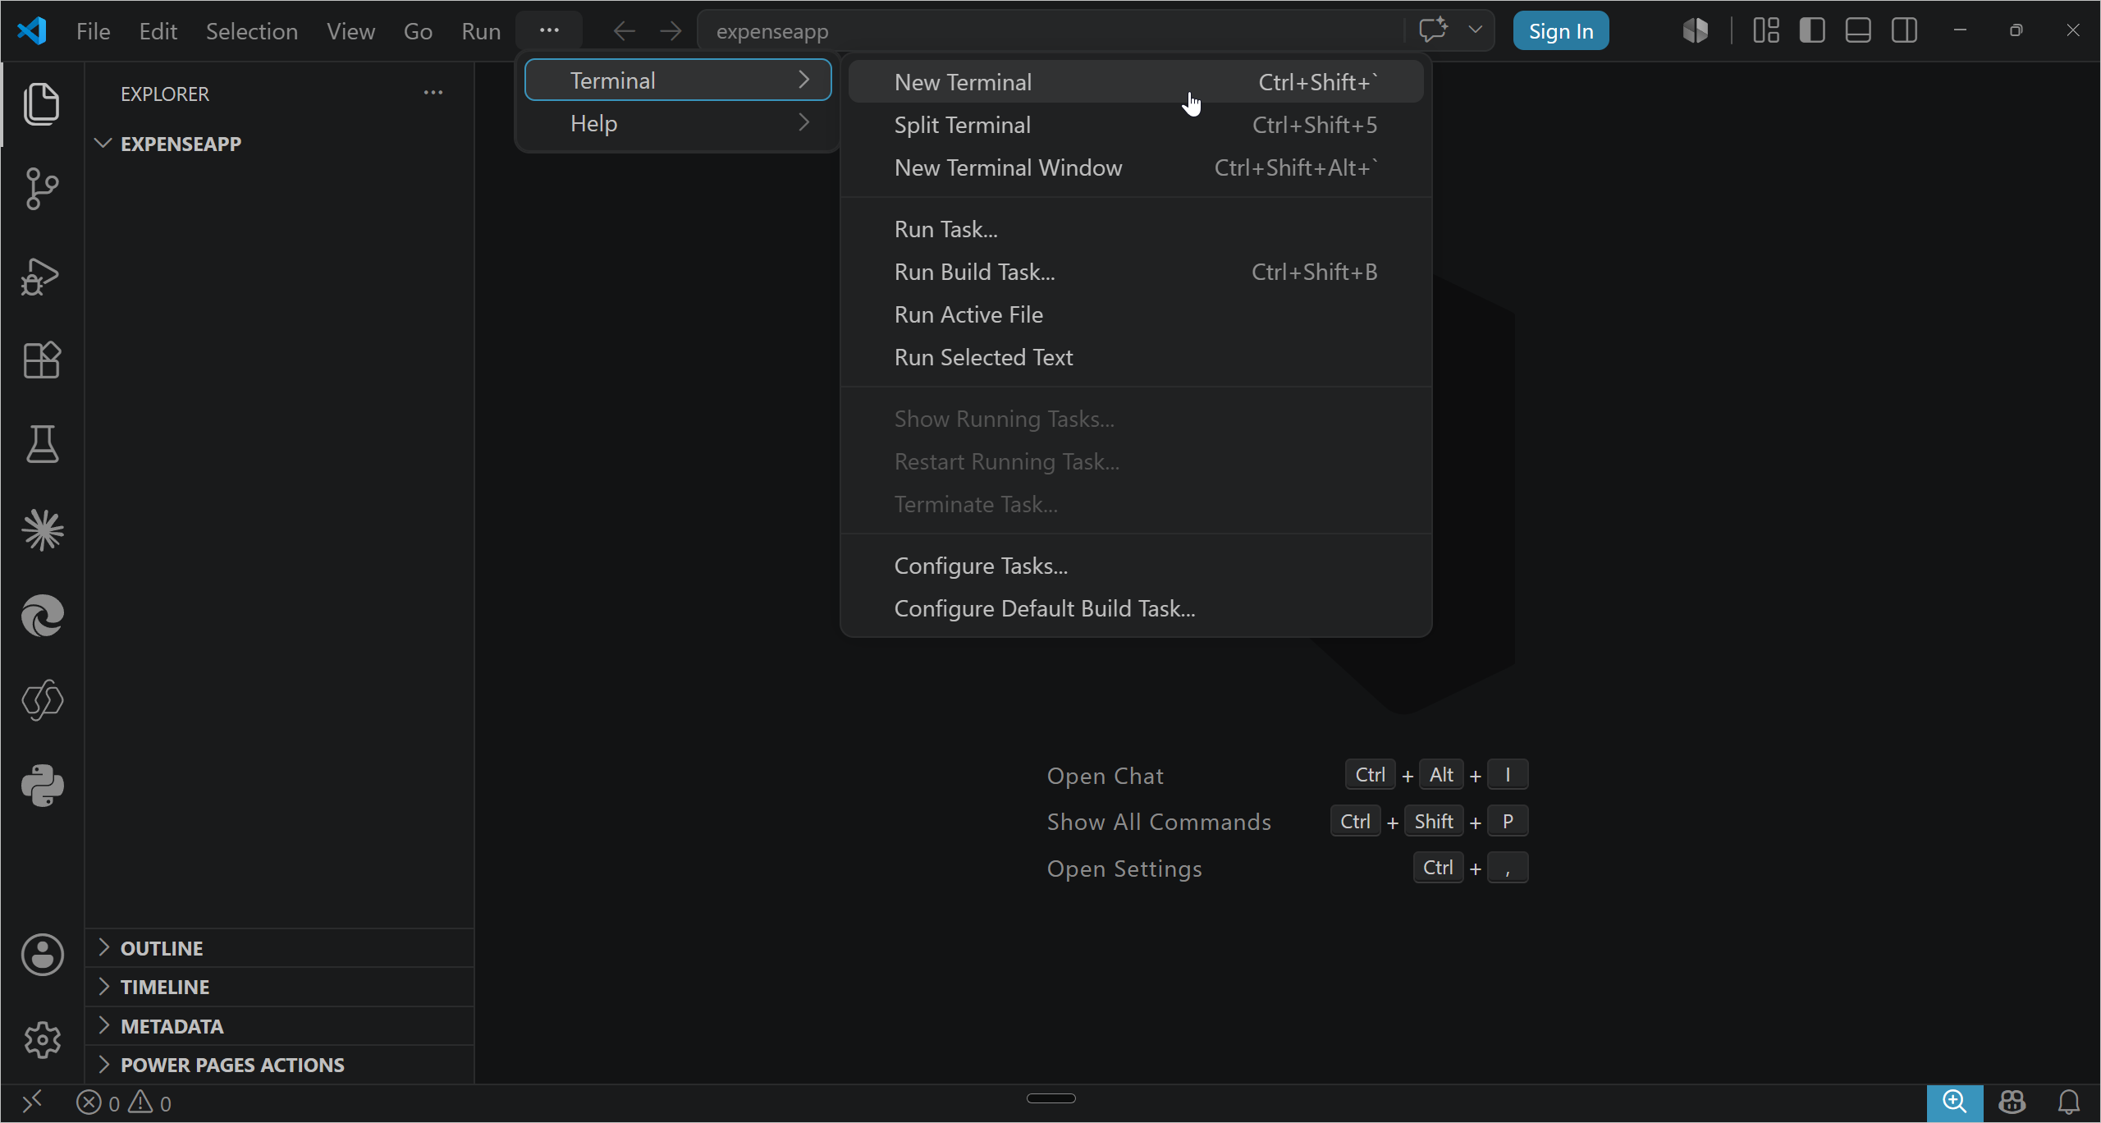Open the Go menu
The image size is (2101, 1123).
pyautogui.click(x=418, y=31)
